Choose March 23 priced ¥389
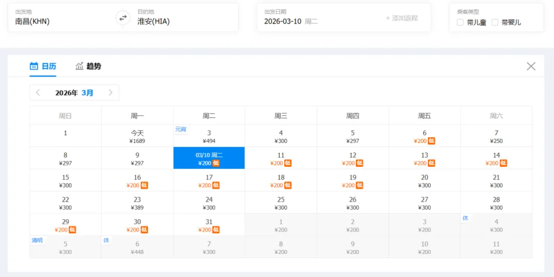554x277 pixels. click(x=137, y=203)
